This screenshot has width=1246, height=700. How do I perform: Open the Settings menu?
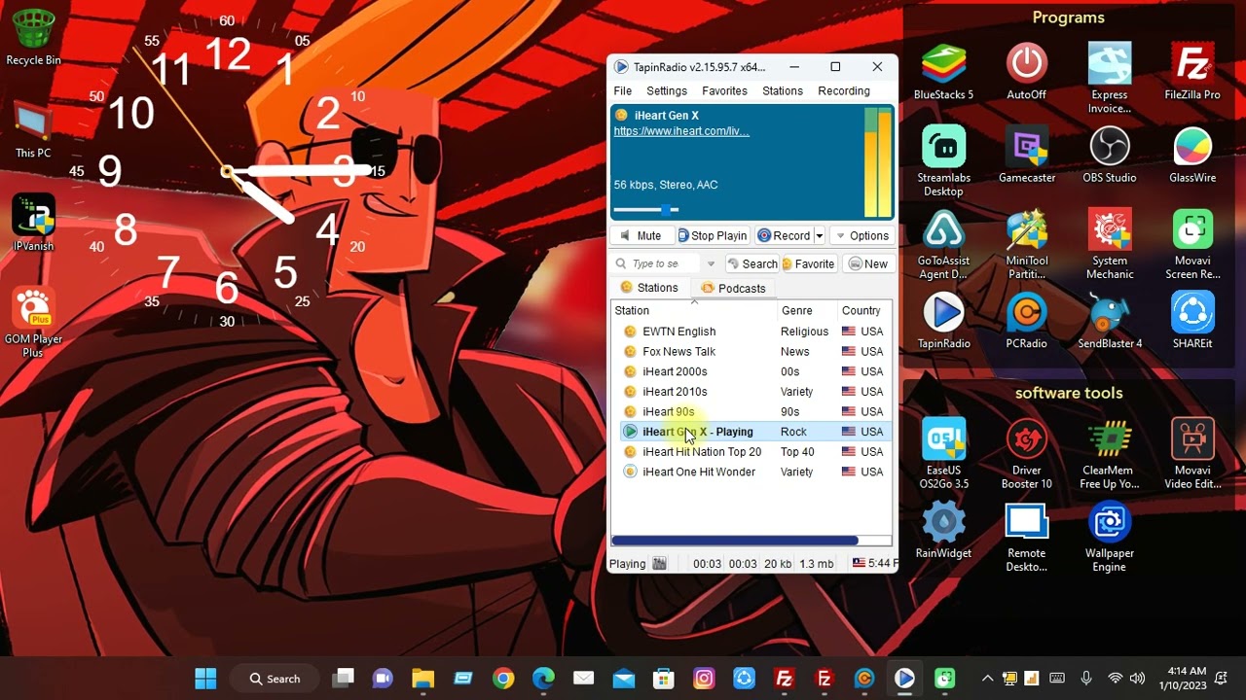coord(667,91)
